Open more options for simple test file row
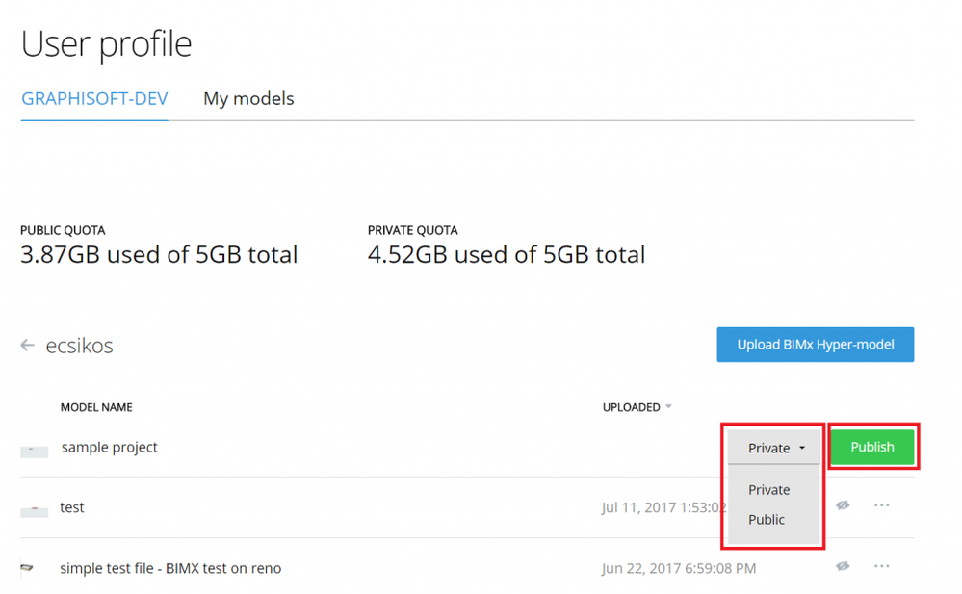 (881, 566)
